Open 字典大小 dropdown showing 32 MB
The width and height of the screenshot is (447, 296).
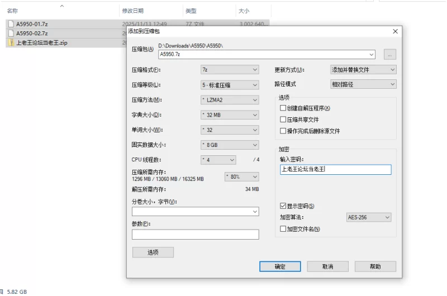(230, 115)
